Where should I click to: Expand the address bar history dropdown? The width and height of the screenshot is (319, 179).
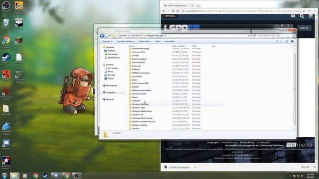tap(249, 36)
